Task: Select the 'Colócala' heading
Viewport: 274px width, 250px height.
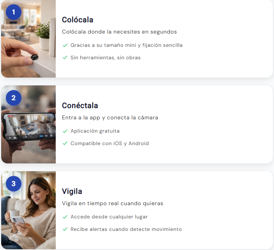Action: 78,20
